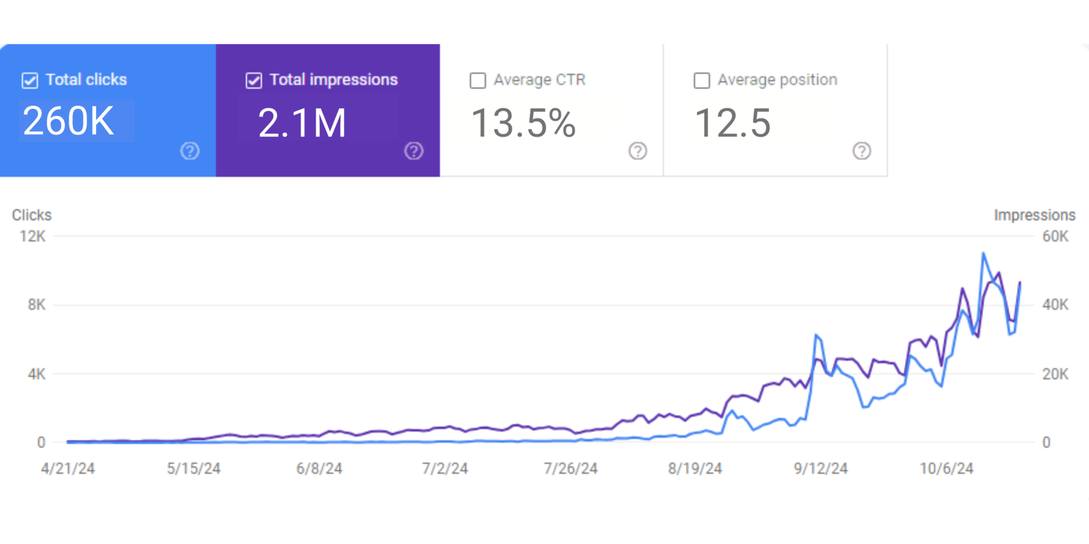
Task: Select the 260K total clicks value
Action: (68, 122)
